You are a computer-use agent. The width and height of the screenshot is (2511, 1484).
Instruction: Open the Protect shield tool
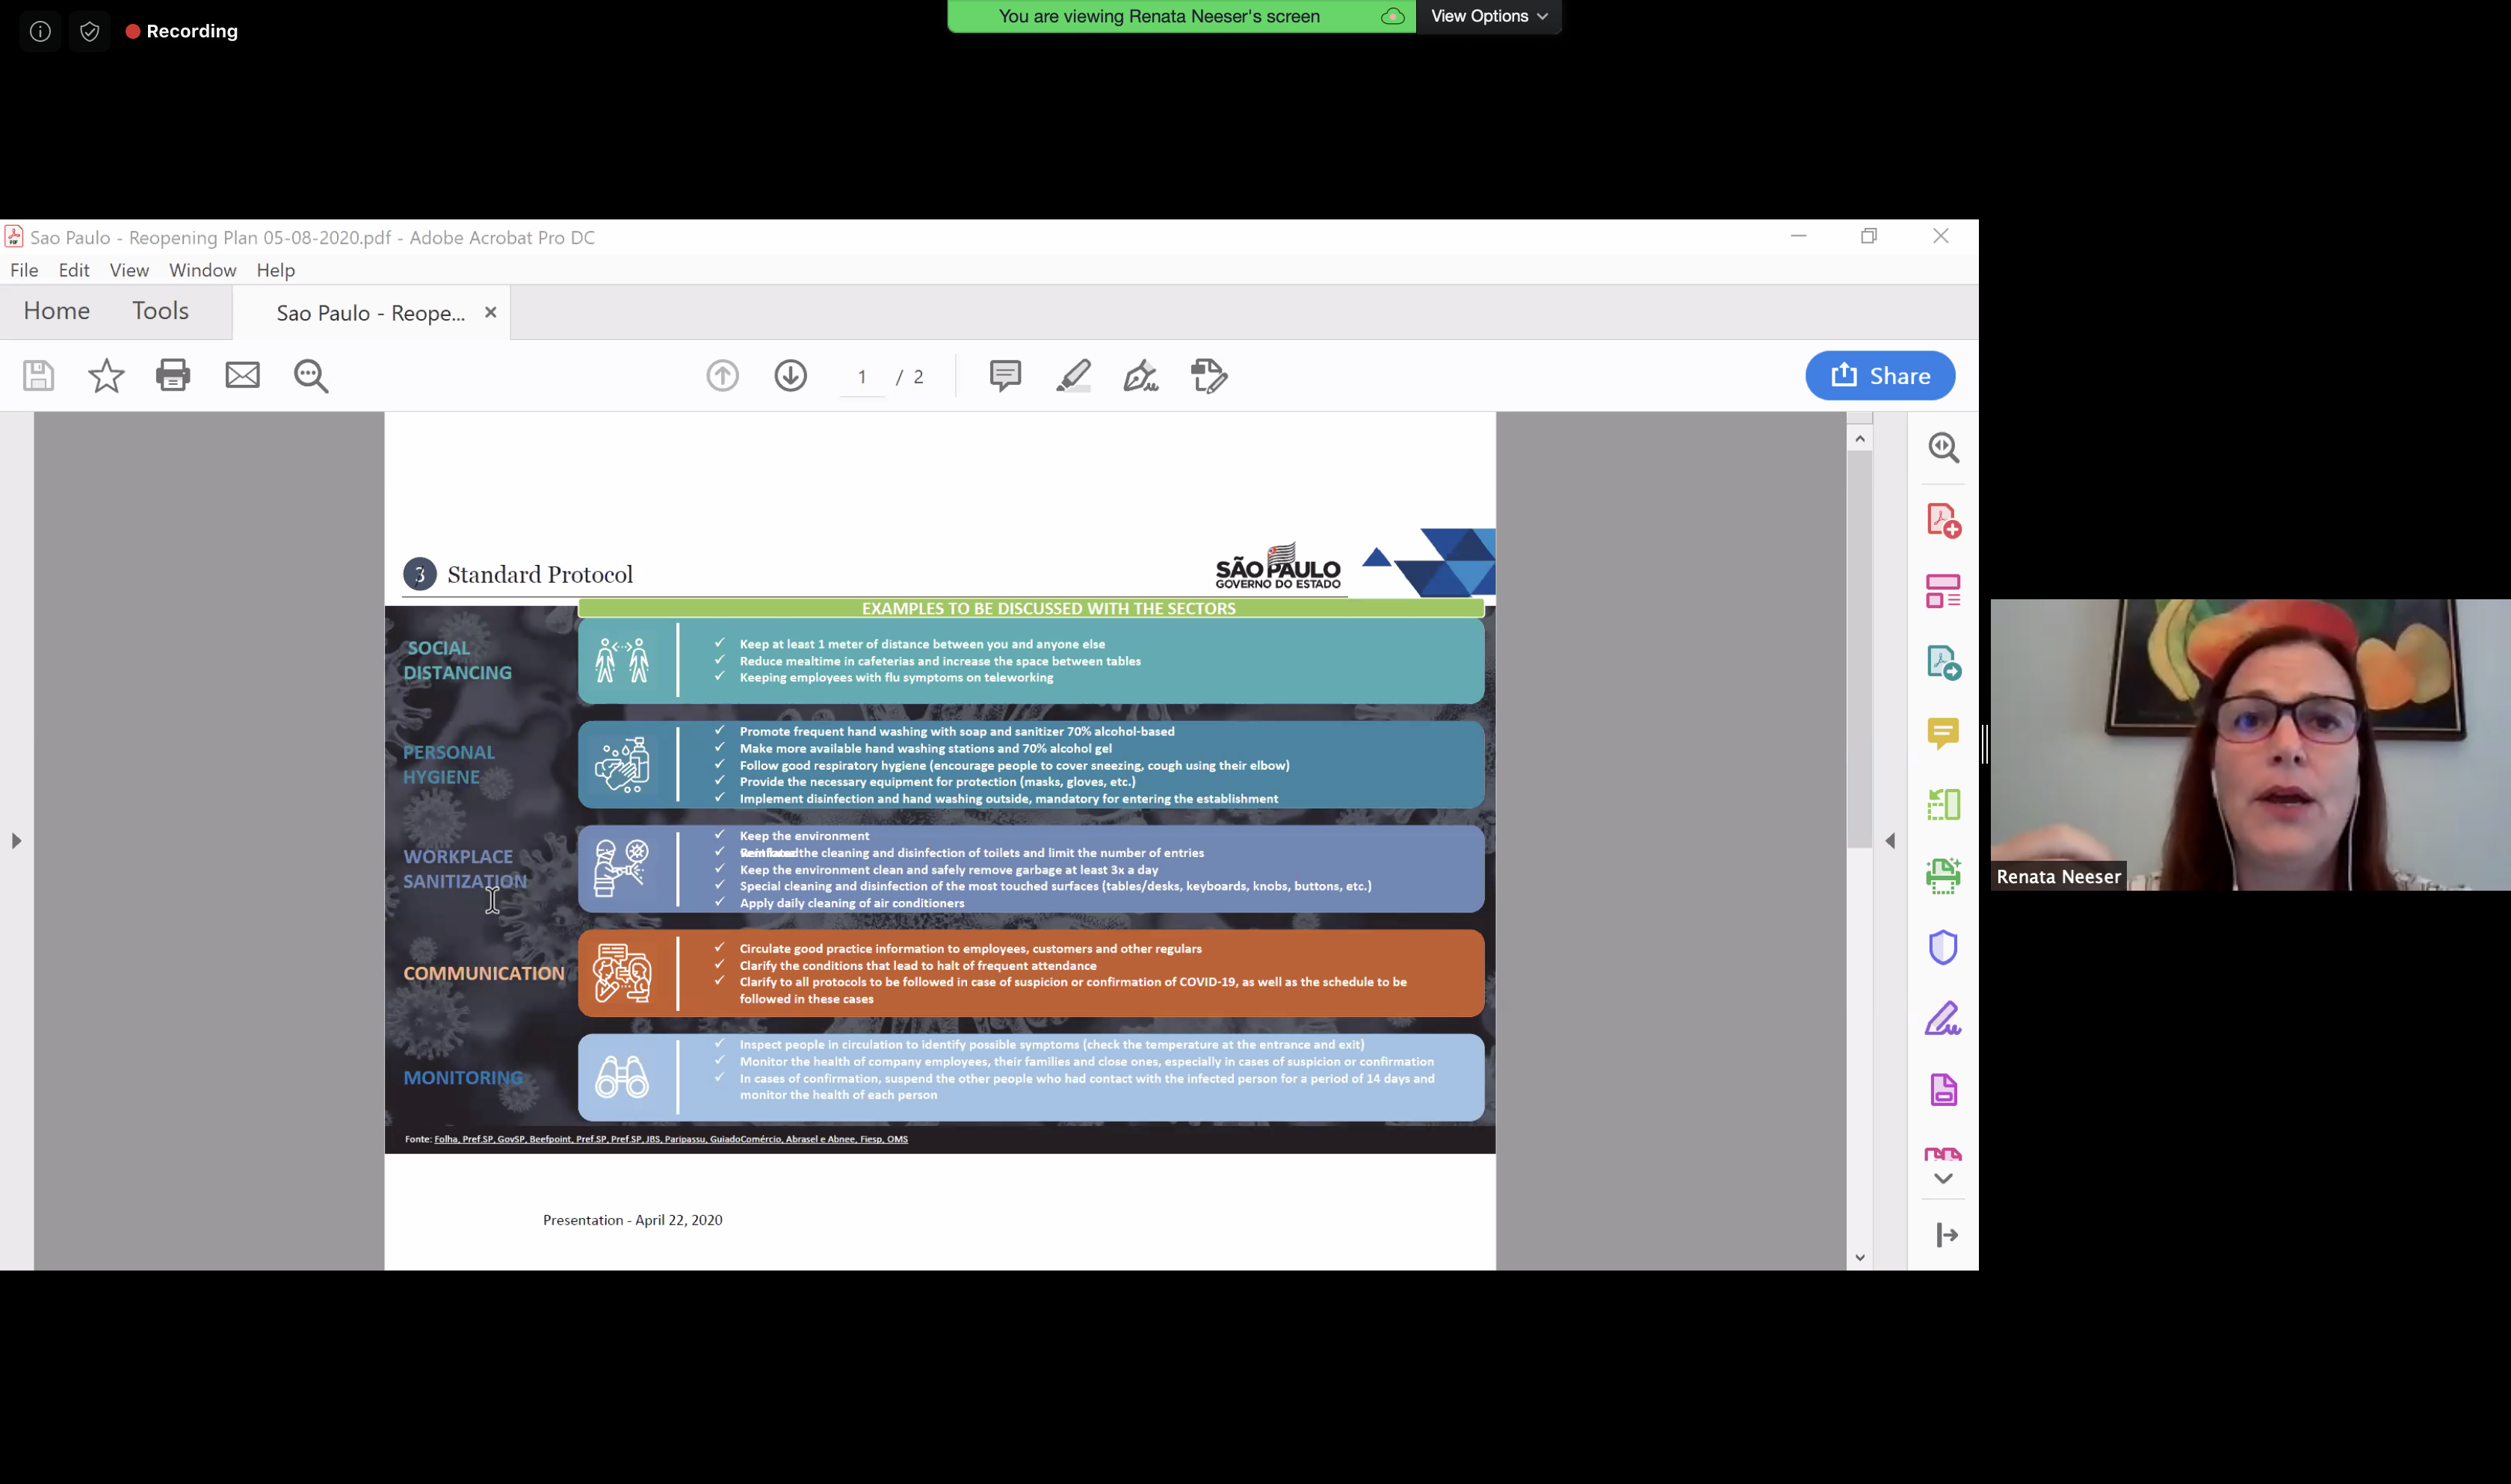click(x=1942, y=947)
